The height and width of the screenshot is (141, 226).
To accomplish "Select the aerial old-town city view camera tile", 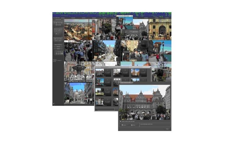I will coord(78,29).
